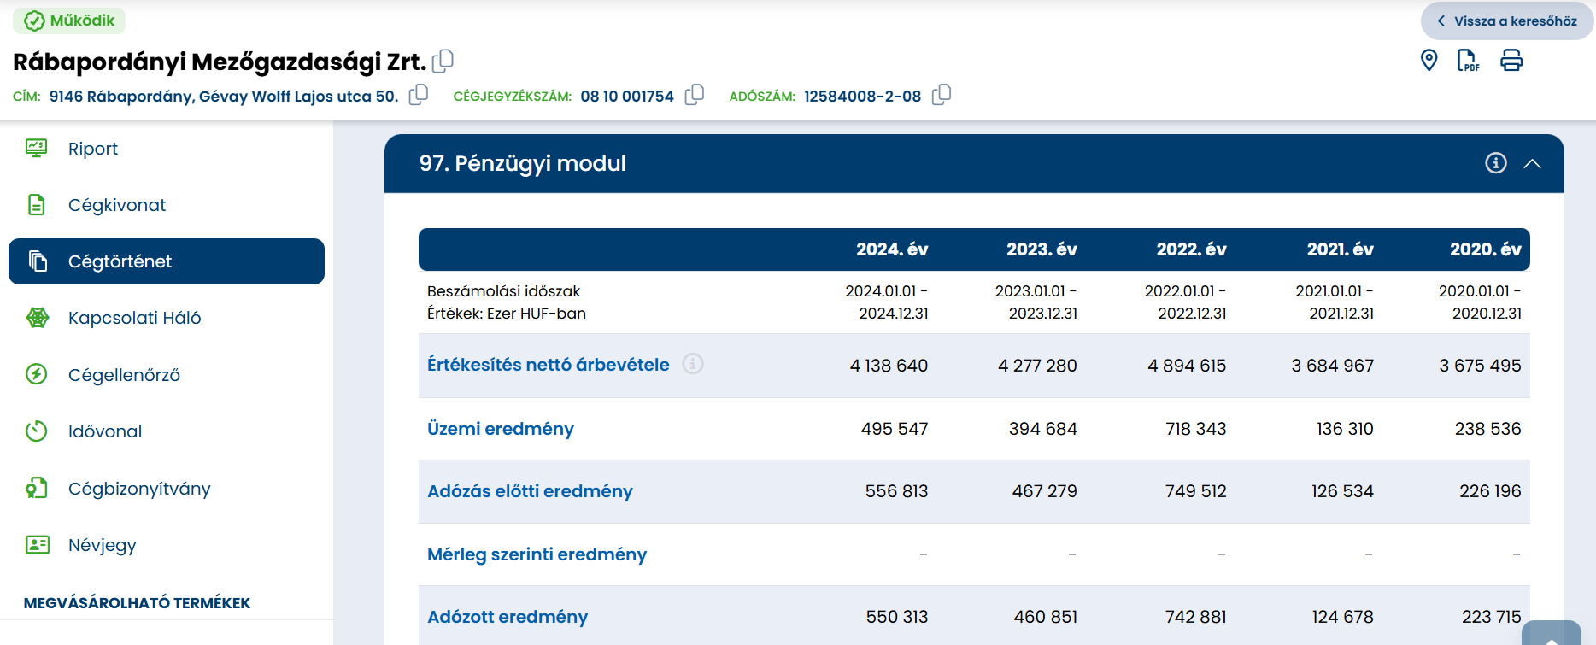1596x645 pixels.
Task: Collapse the 97. Pénzügyi modul panel
Action: click(x=1533, y=163)
